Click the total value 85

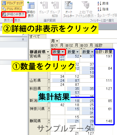[x=110, y=101]
